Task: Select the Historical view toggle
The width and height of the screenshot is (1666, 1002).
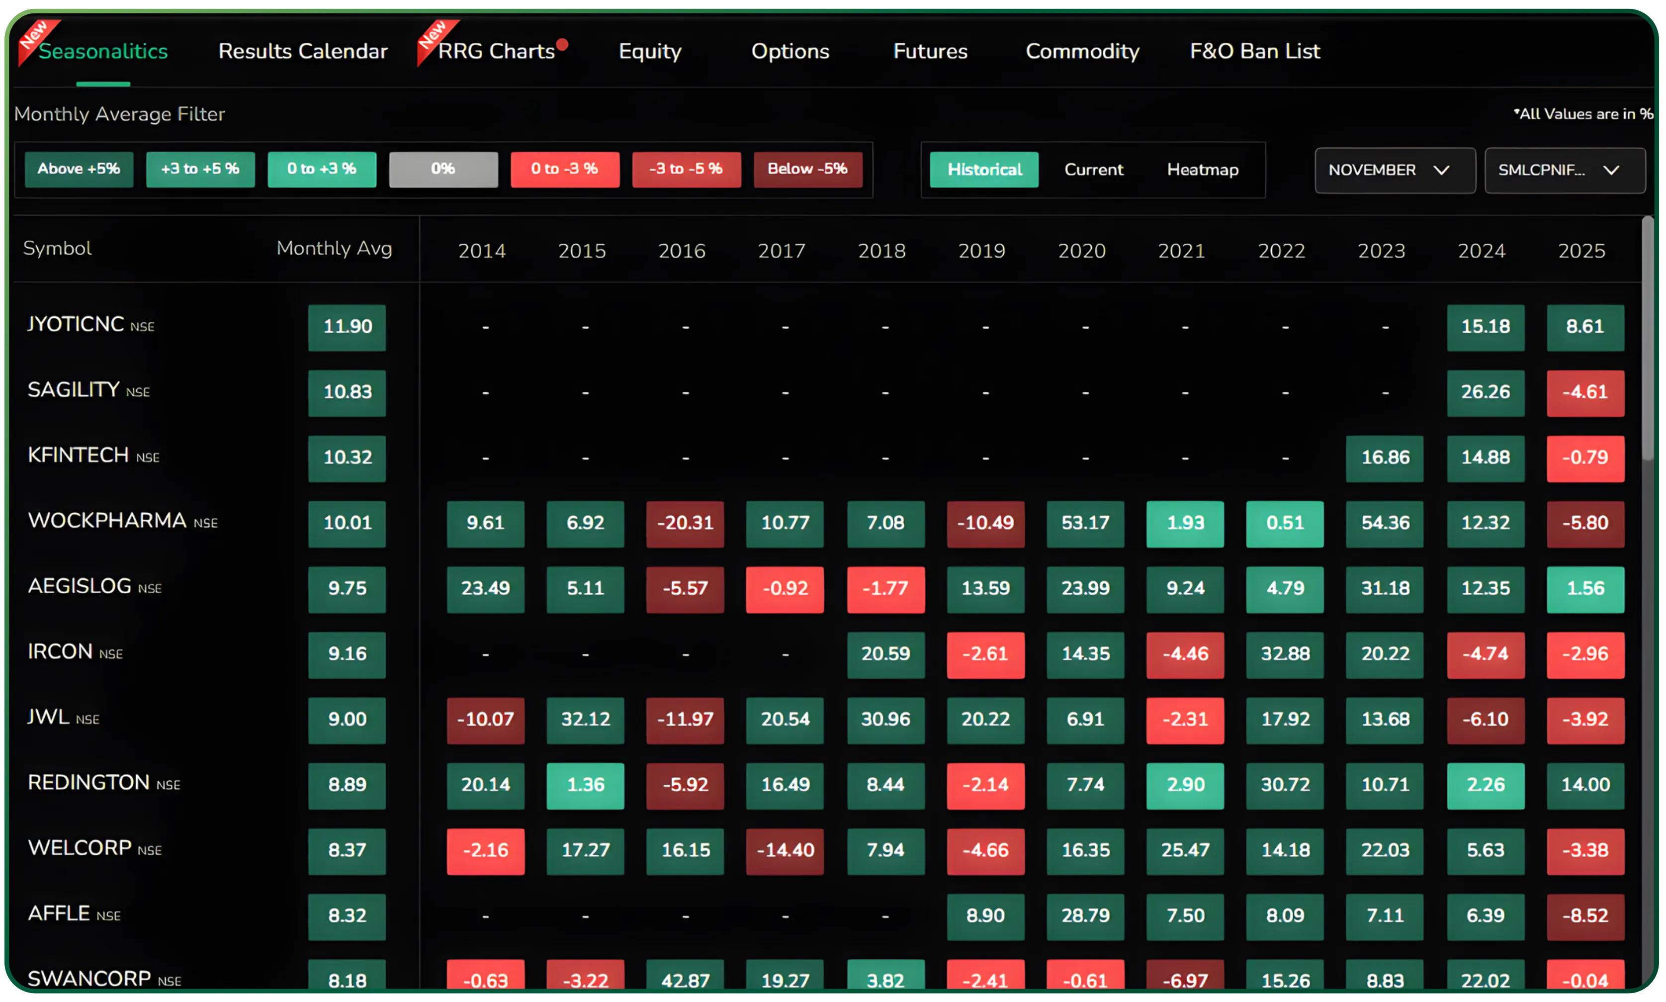Action: (x=983, y=170)
